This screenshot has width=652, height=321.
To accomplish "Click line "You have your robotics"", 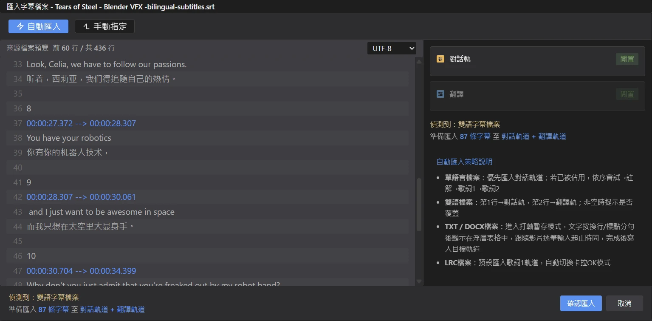I will (x=69, y=138).
